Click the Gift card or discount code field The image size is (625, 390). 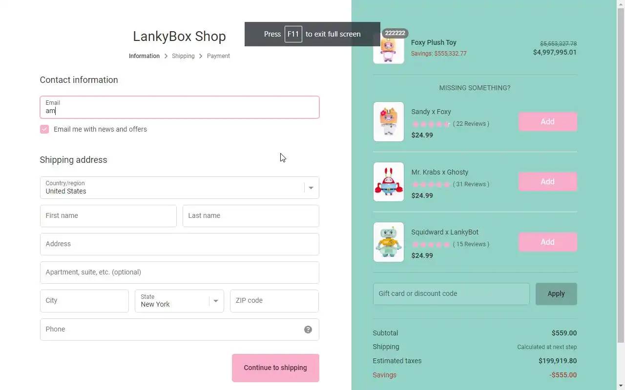[x=451, y=294]
